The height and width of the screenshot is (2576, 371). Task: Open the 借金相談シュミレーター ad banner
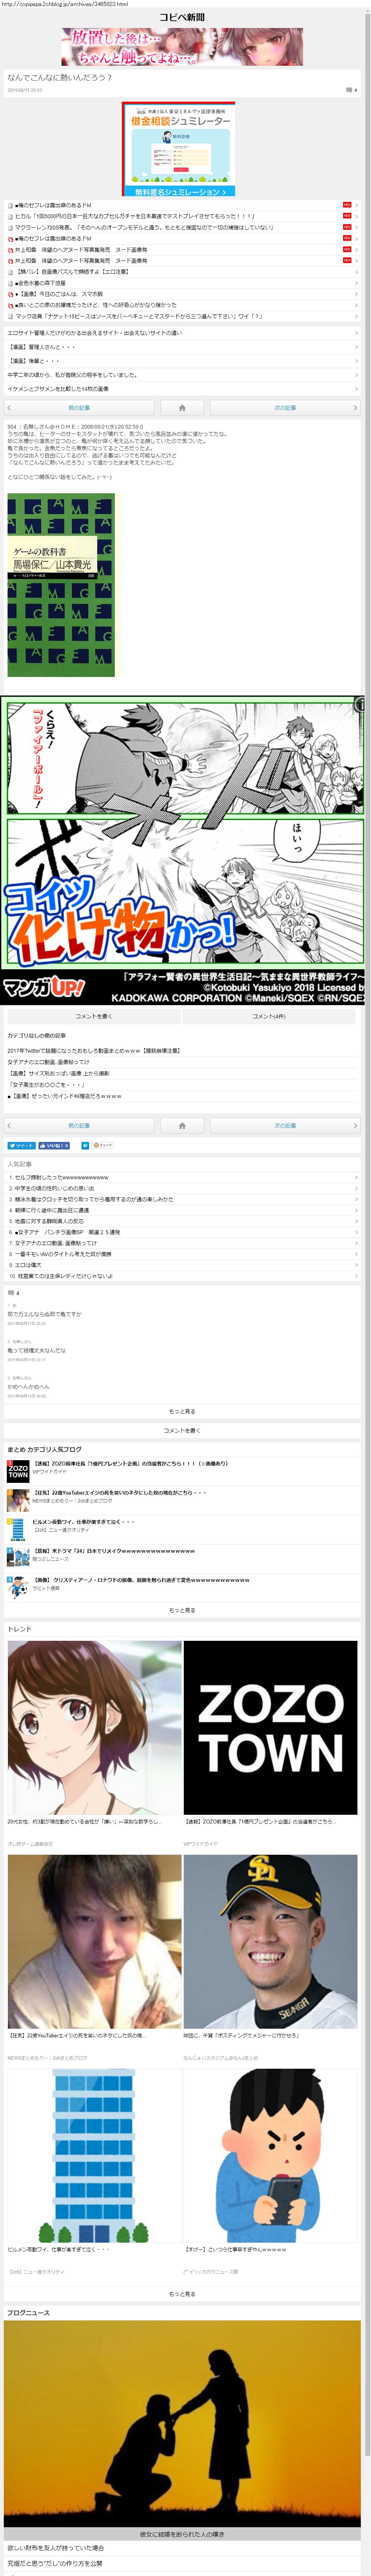point(179,148)
